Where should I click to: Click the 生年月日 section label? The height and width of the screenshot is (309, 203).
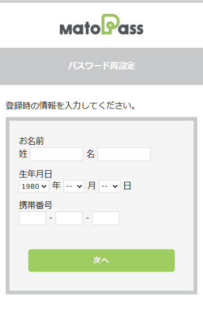click(x=35, y=174)
